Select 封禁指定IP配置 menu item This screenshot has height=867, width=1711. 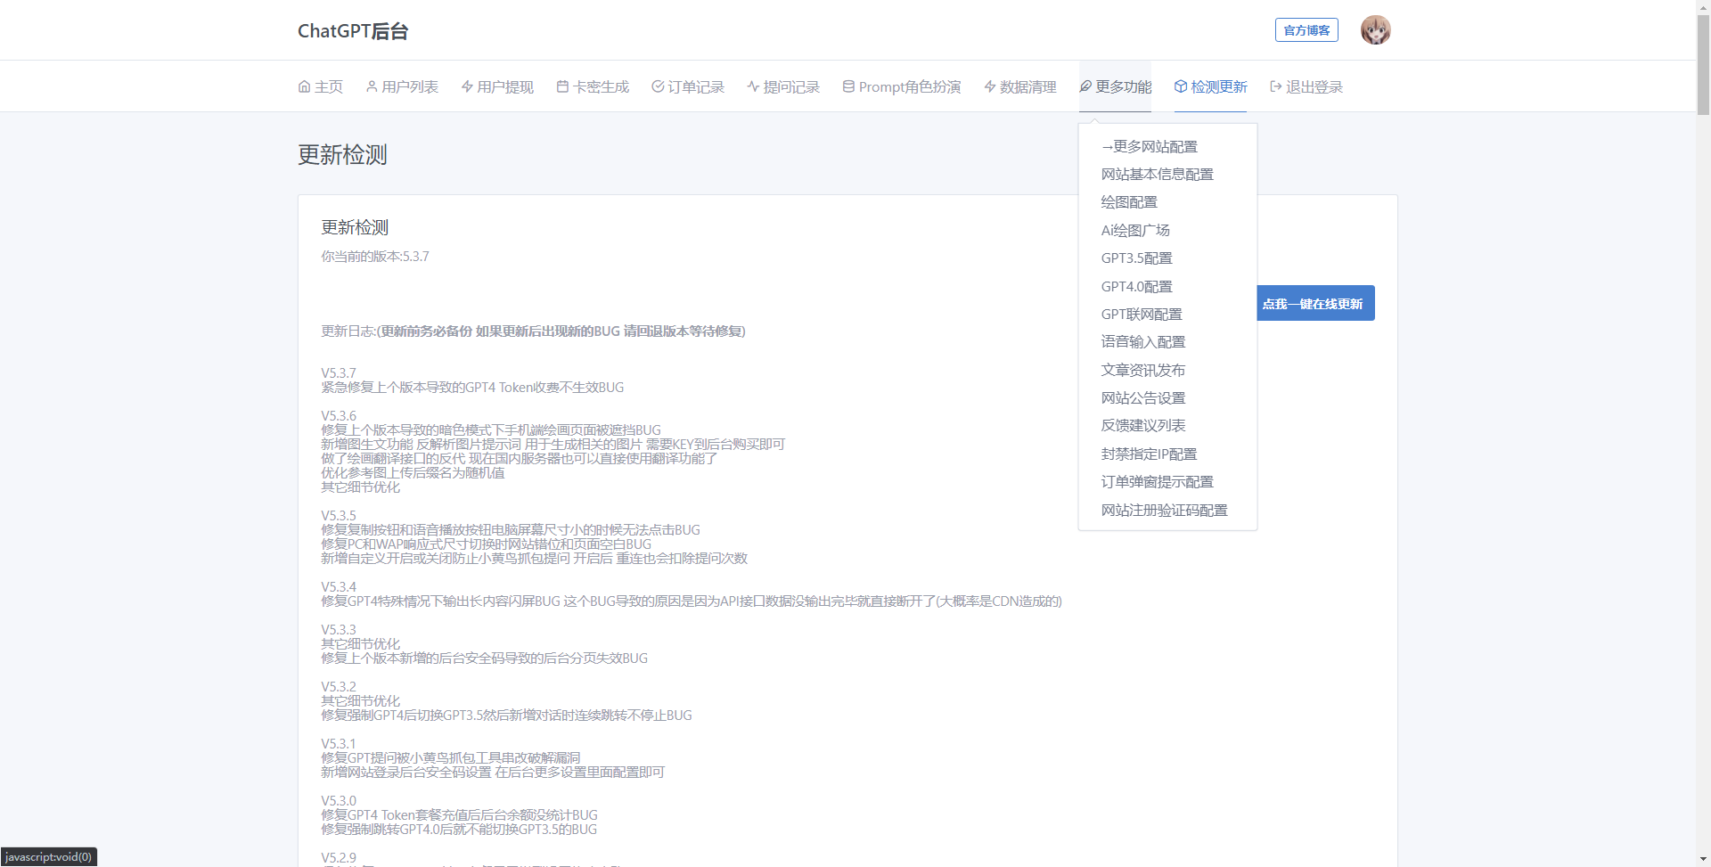click(x=1150, y=454)
